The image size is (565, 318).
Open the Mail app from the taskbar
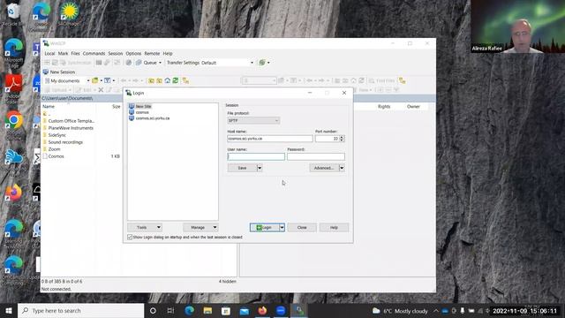pyautogui.click(x=244, y=311)
